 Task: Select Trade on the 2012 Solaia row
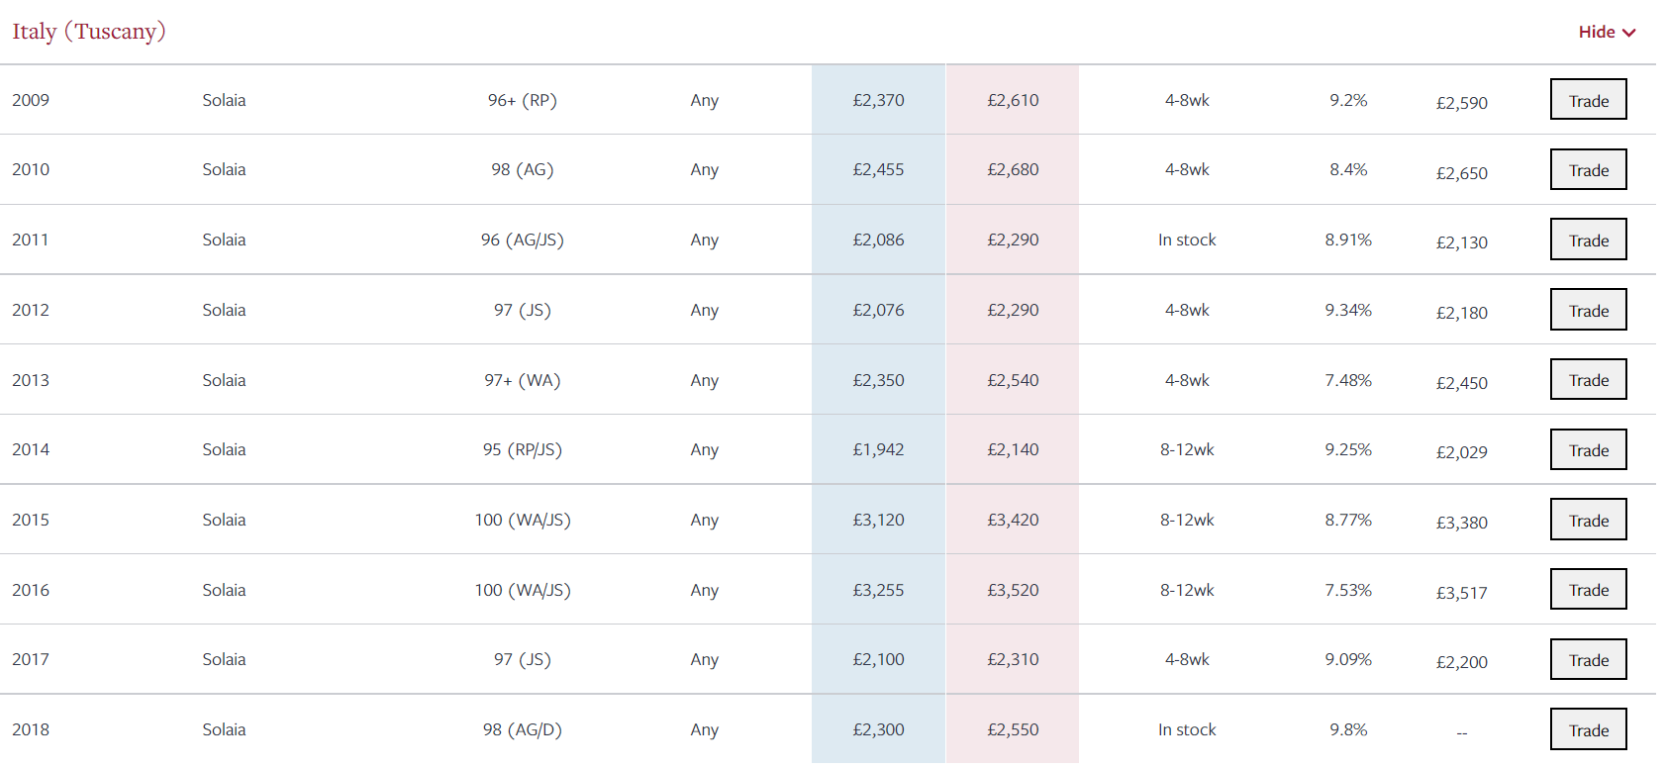(1588, 310)
